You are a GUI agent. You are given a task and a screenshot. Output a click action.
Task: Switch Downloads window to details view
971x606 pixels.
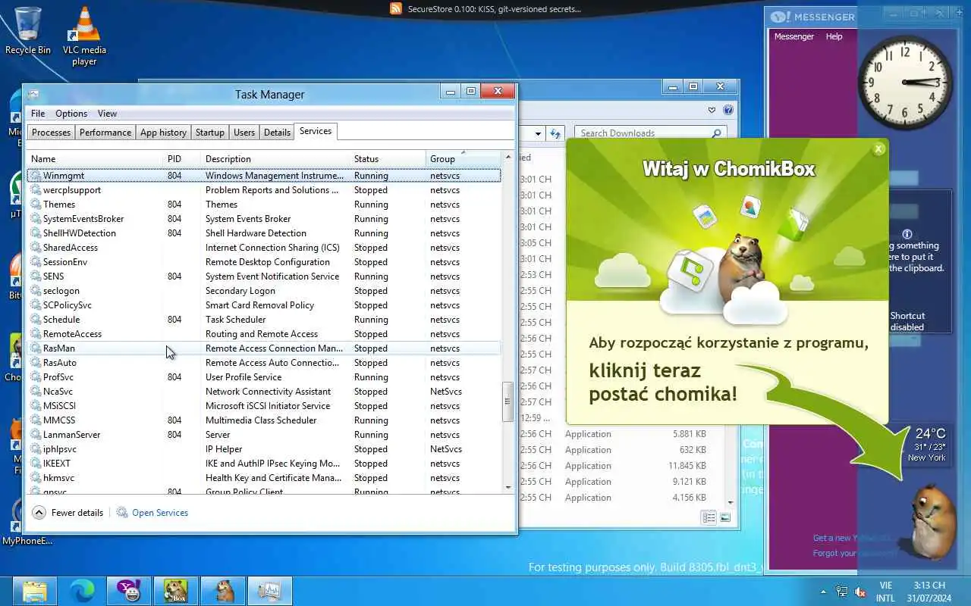coord(709,517)
